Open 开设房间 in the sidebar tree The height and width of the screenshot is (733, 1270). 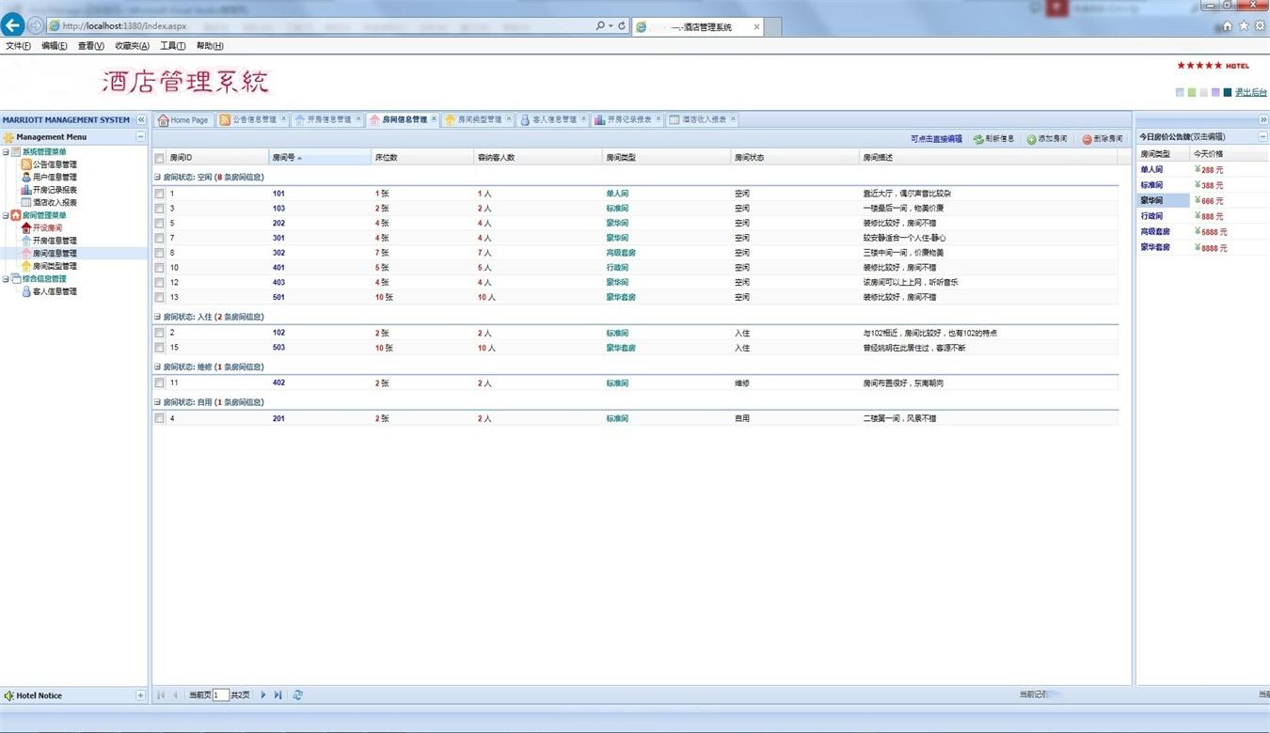47,228
